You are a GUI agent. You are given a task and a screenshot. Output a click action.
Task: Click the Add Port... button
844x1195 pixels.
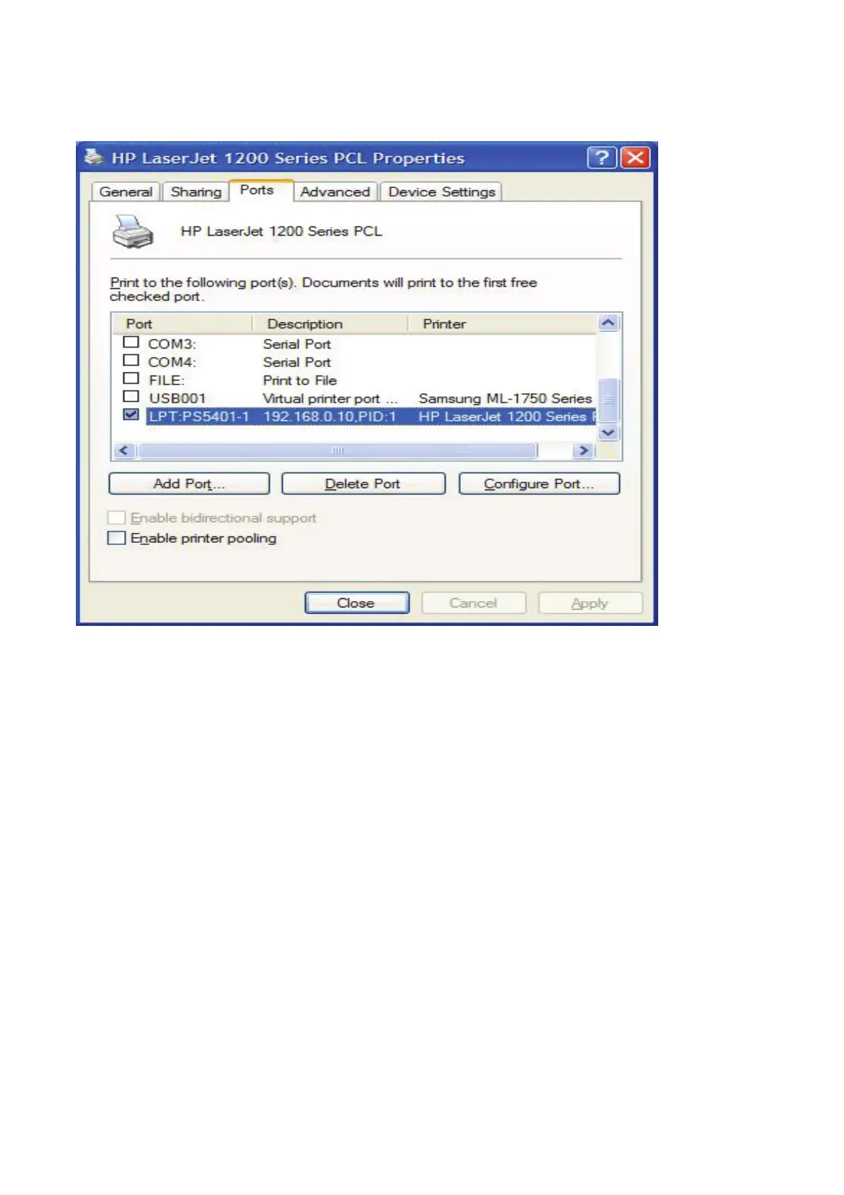pos(189,484)
